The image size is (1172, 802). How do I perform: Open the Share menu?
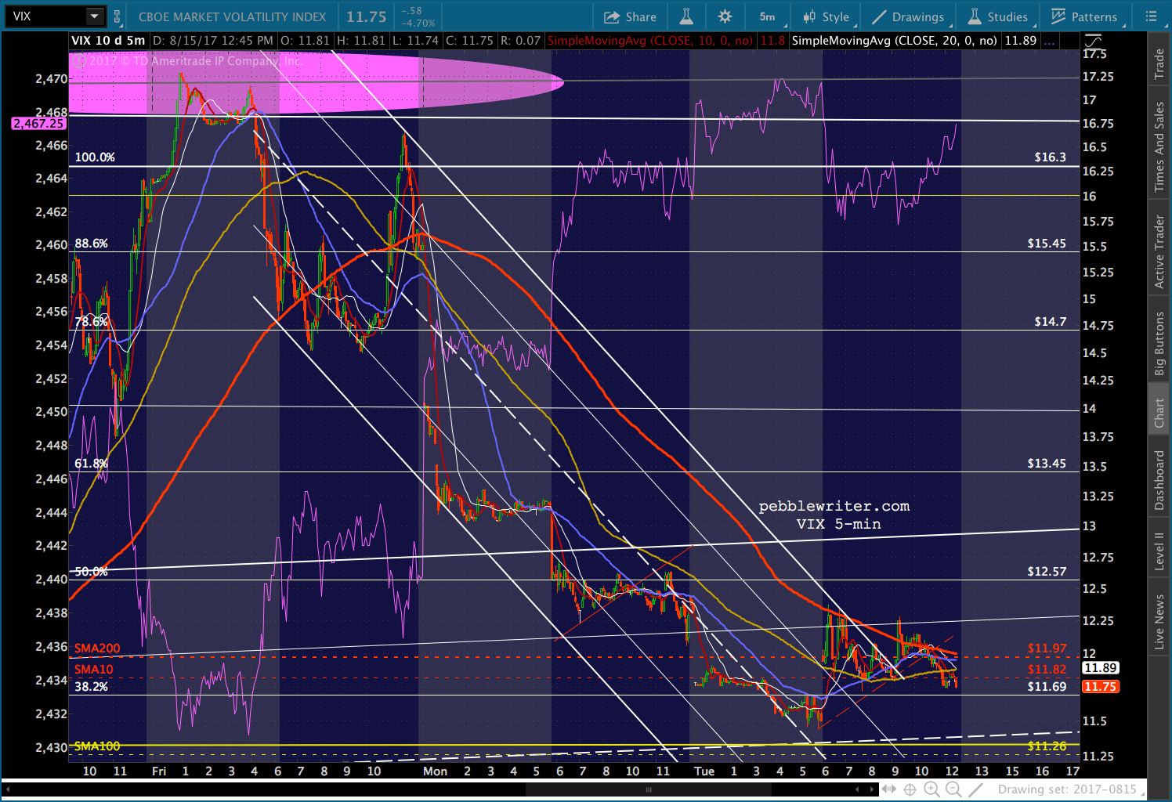click(630, 16)
